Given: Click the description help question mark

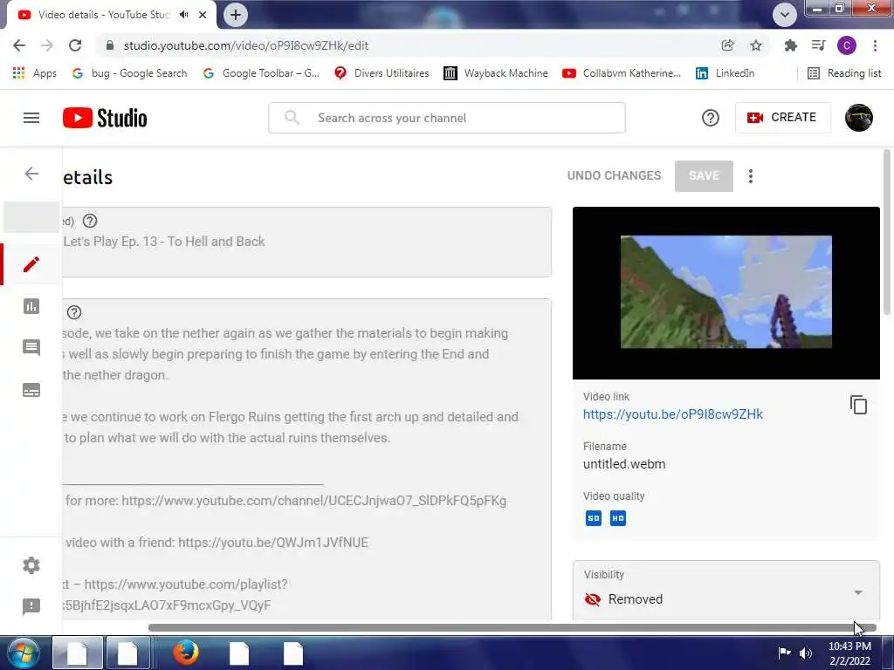Looking at the screenshot, I should point(74,312).
